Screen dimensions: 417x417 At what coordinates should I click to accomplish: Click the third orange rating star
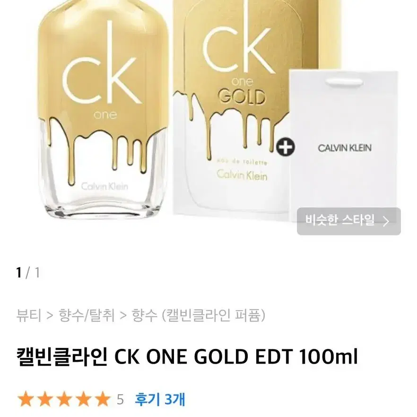(x=64, y=399)
